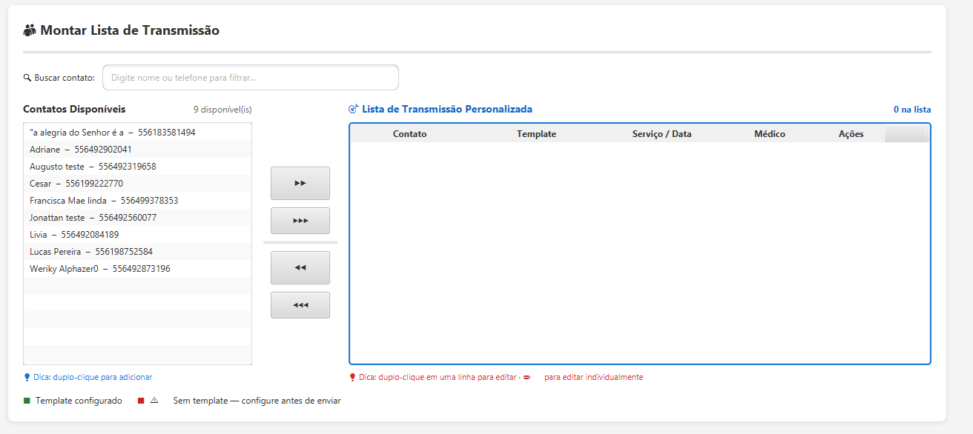Click the magnifier icon next to Buscar contato
973x434 pixels.
(27, 78)
